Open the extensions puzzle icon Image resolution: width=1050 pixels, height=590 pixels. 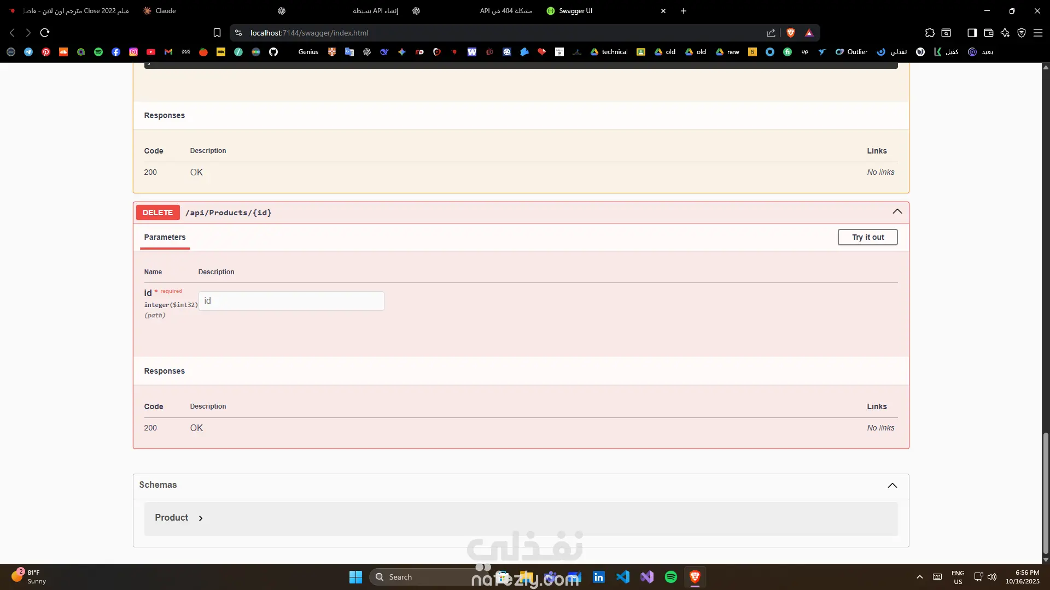click(930, 33)
